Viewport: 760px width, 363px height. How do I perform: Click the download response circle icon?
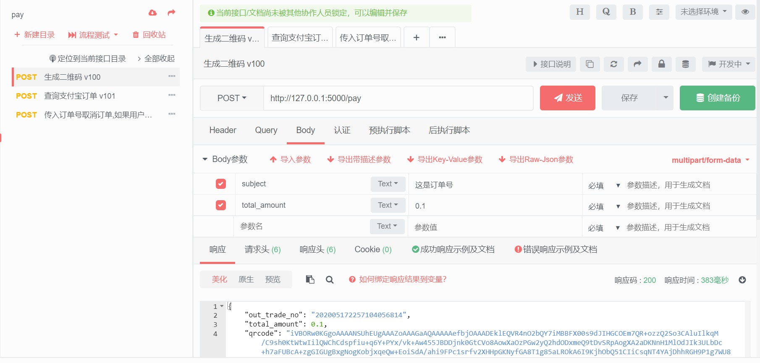click(x=742, y=280)
